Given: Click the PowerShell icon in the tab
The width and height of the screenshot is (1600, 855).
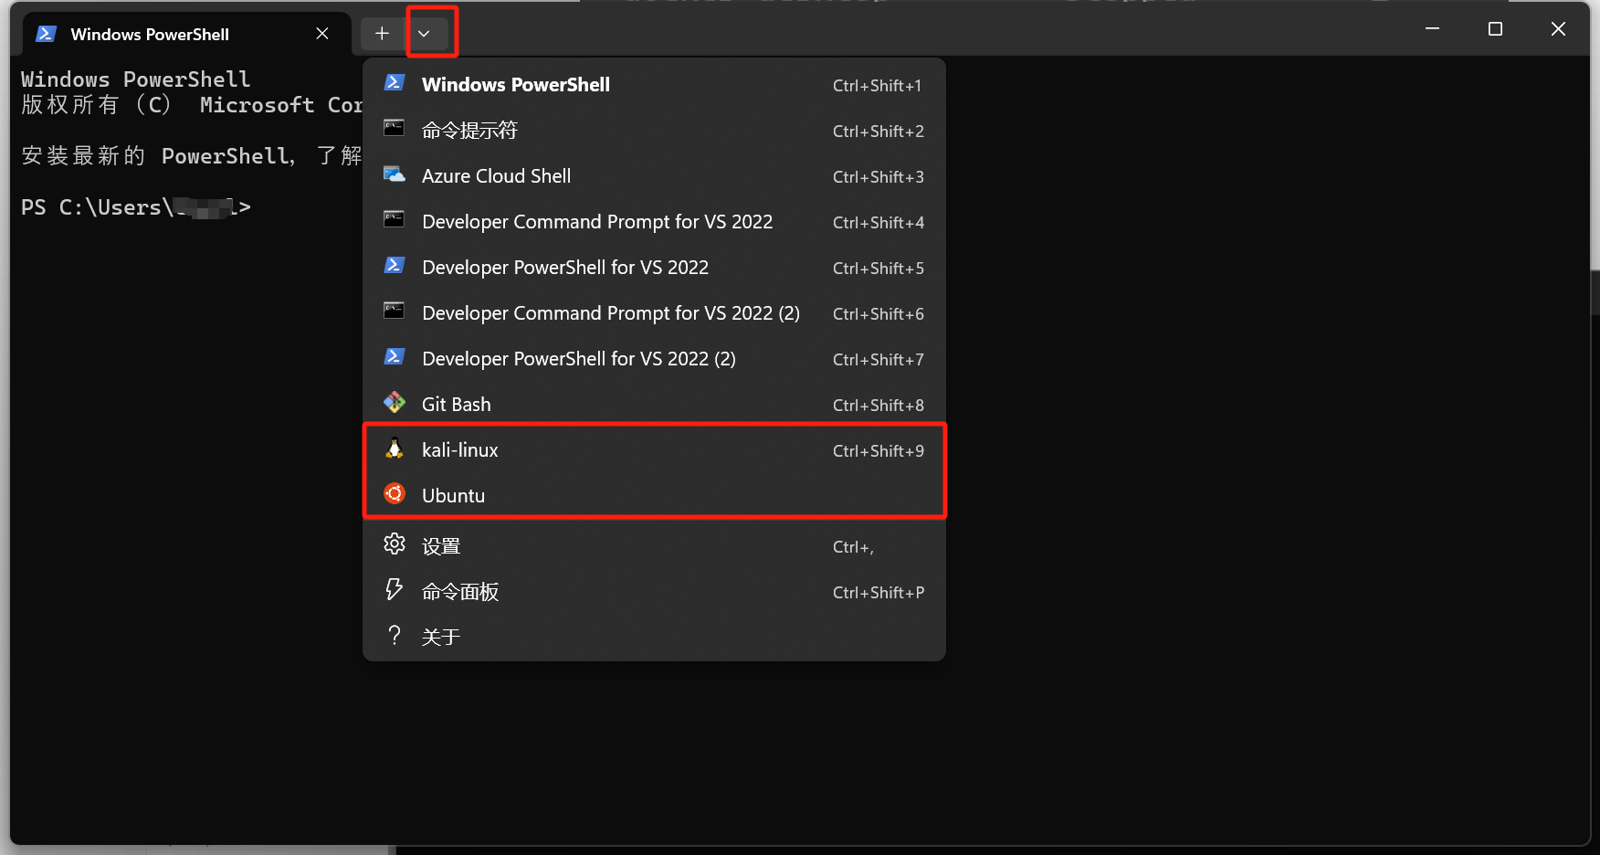Looking at the screenshot, I should pos(46,34).
